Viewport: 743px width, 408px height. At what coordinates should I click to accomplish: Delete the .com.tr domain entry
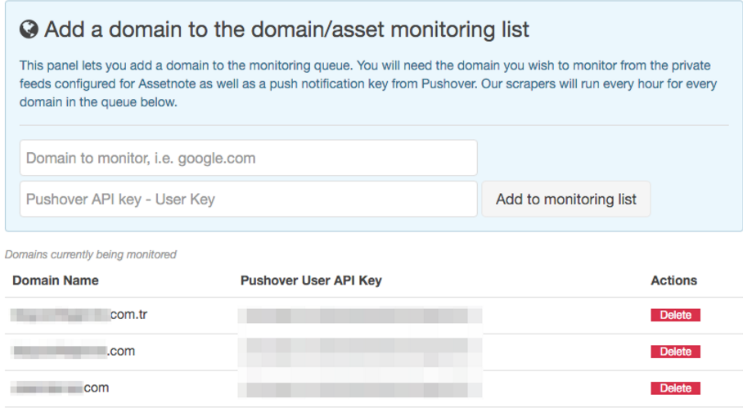point(675,315)
